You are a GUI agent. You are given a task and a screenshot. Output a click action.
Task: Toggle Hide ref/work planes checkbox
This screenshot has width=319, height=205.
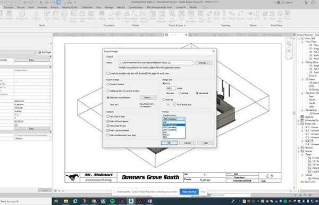tap(108, 121)
